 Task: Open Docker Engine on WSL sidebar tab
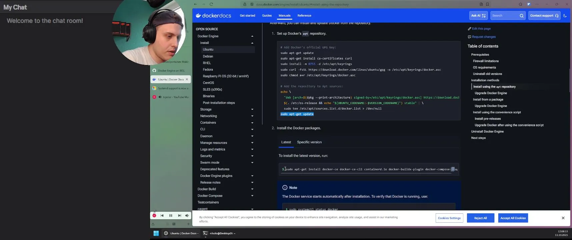pyautogui.click(x=171, y=71)
